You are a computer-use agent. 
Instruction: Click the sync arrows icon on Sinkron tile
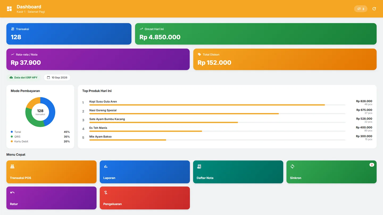pos(292,166)
